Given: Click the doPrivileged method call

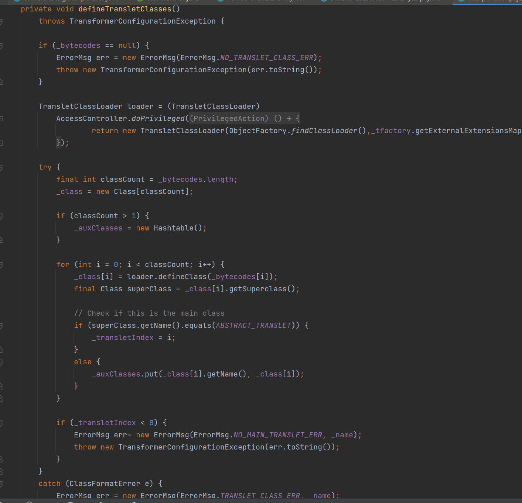Looking at the screenshot, I should (x=158, y=118).
